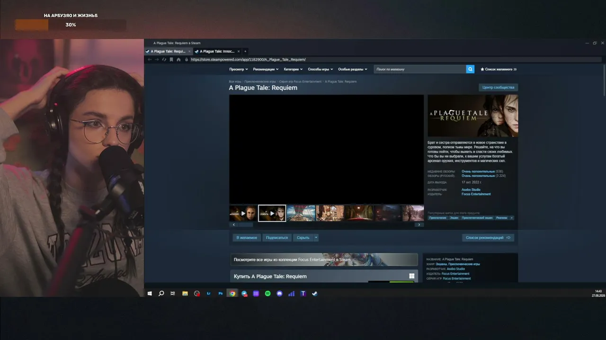Select the Экшен tag
Image resolution: width=606 pixels, height=340 pixels.
454,218
